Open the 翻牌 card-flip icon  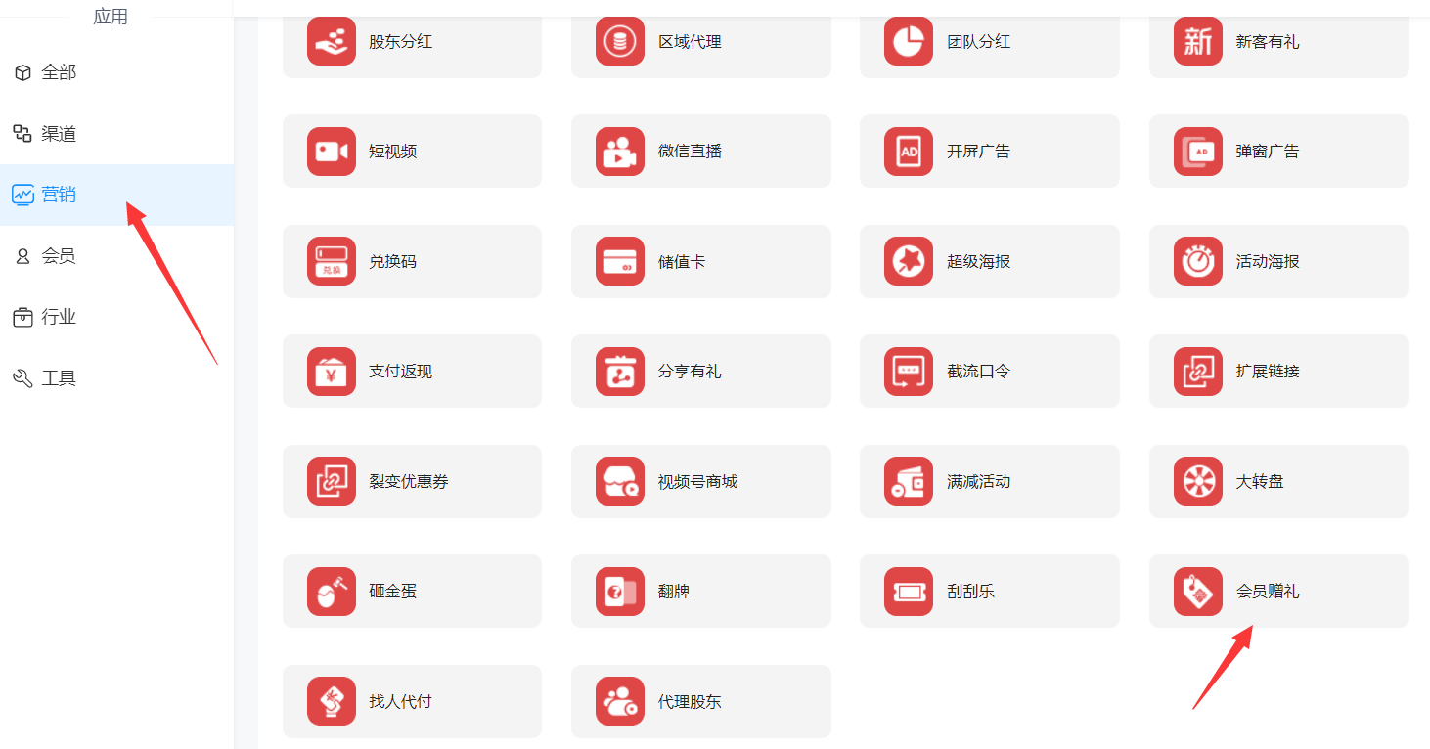click(x=620, y=592)
